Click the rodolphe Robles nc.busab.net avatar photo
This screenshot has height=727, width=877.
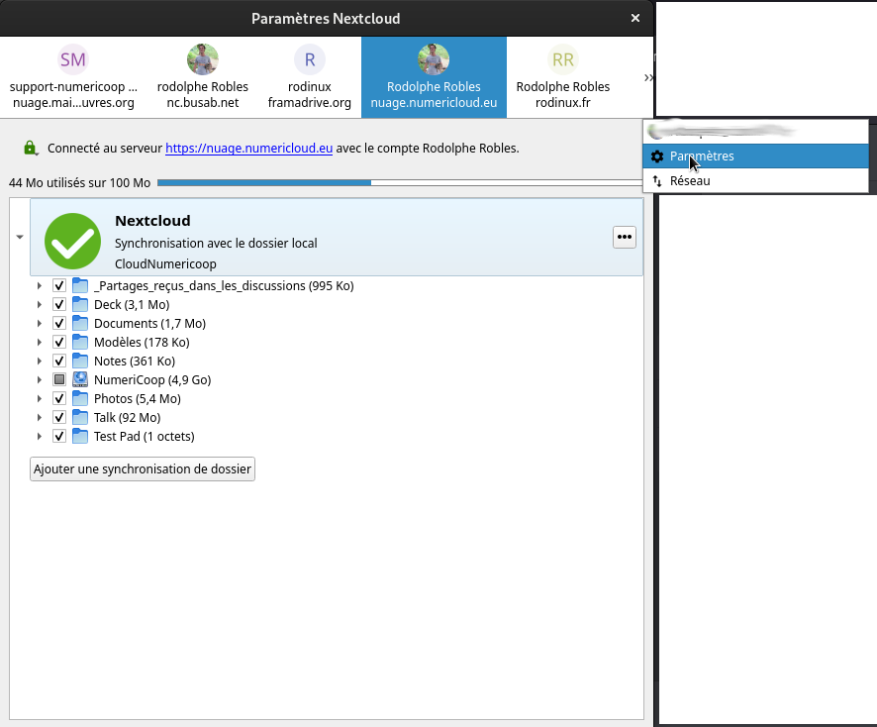[203, 59]
